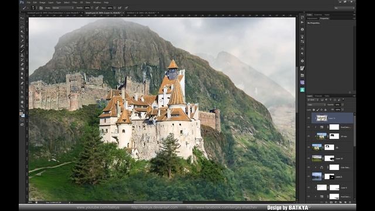Viewport: 375px width, 211px height.
Task: Open Flow slider arrow in options bar
Action: pyautogui.click(x=115, y=8)
